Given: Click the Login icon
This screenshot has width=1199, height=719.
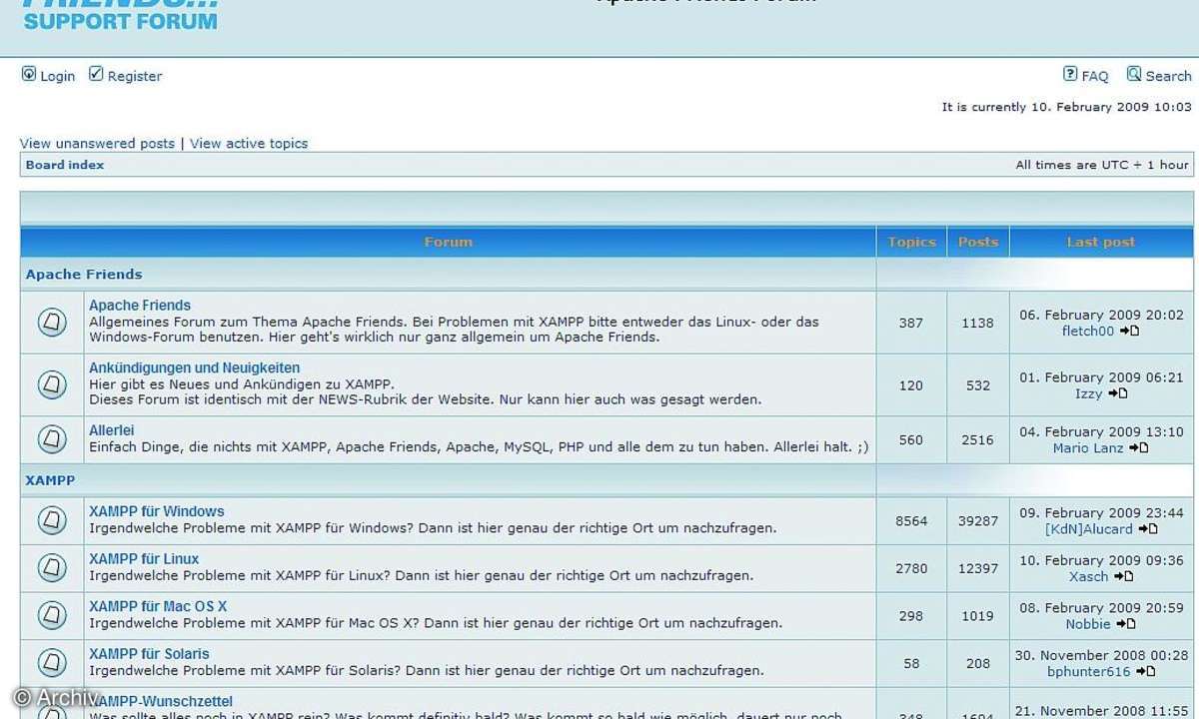Looking at the screenshot, I should (x=29, y=74).
